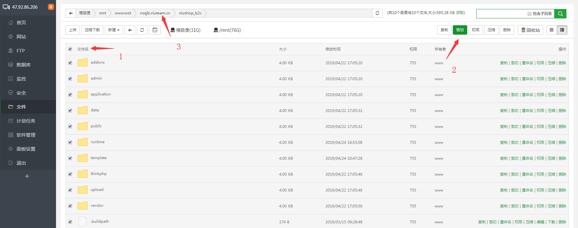Click 重命名 in the addons row
The width and height of the screenshot is (578, 228).
(527, 63)
